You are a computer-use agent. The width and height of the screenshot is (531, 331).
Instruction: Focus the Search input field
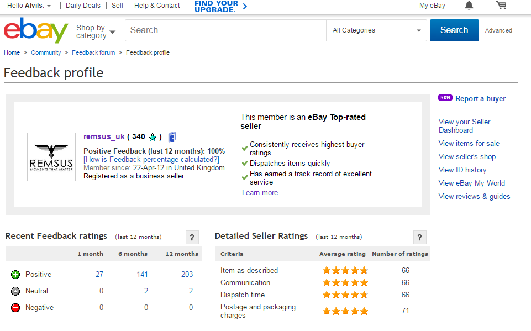coord(225,30)
